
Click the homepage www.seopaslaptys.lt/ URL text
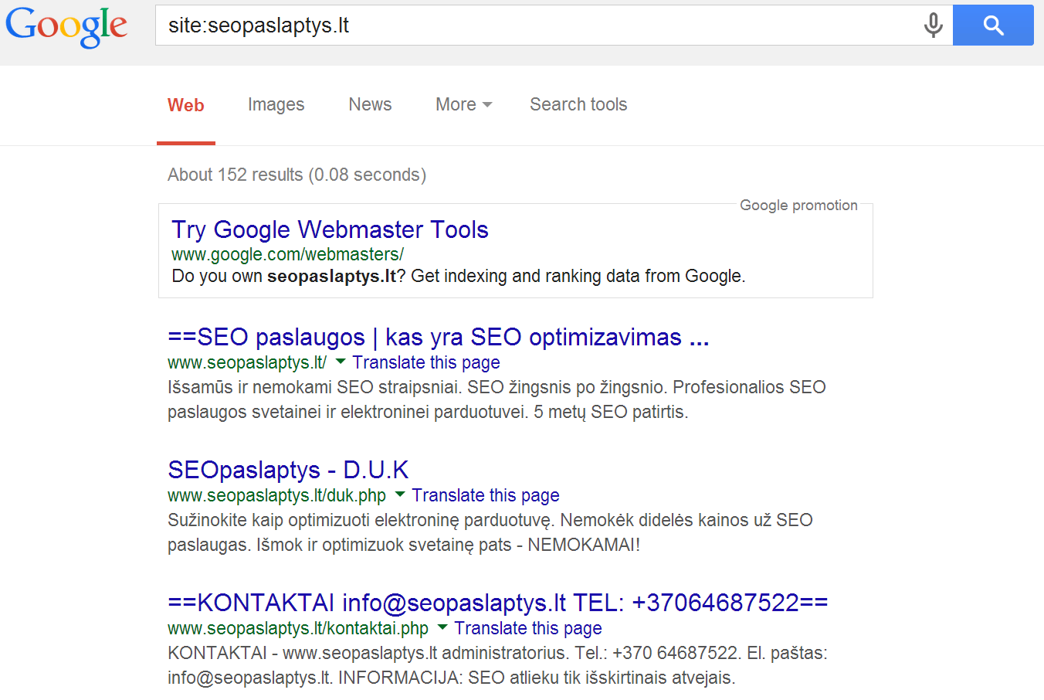[x=247, y=362]
